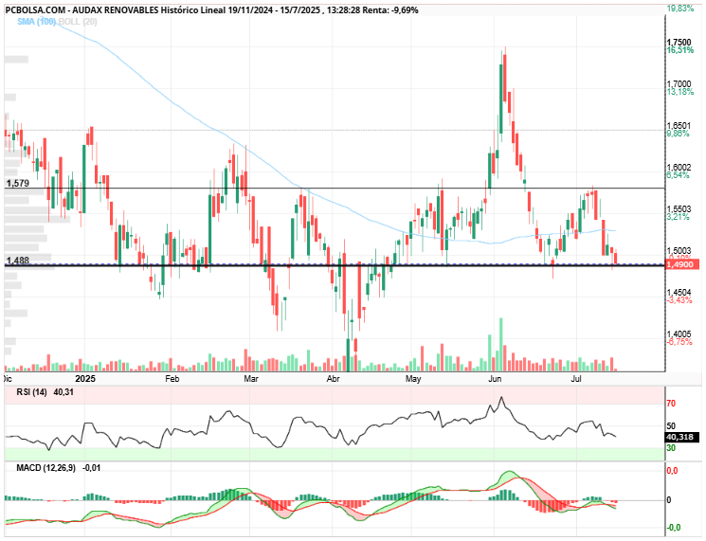Click the May label on time axis

413,379
